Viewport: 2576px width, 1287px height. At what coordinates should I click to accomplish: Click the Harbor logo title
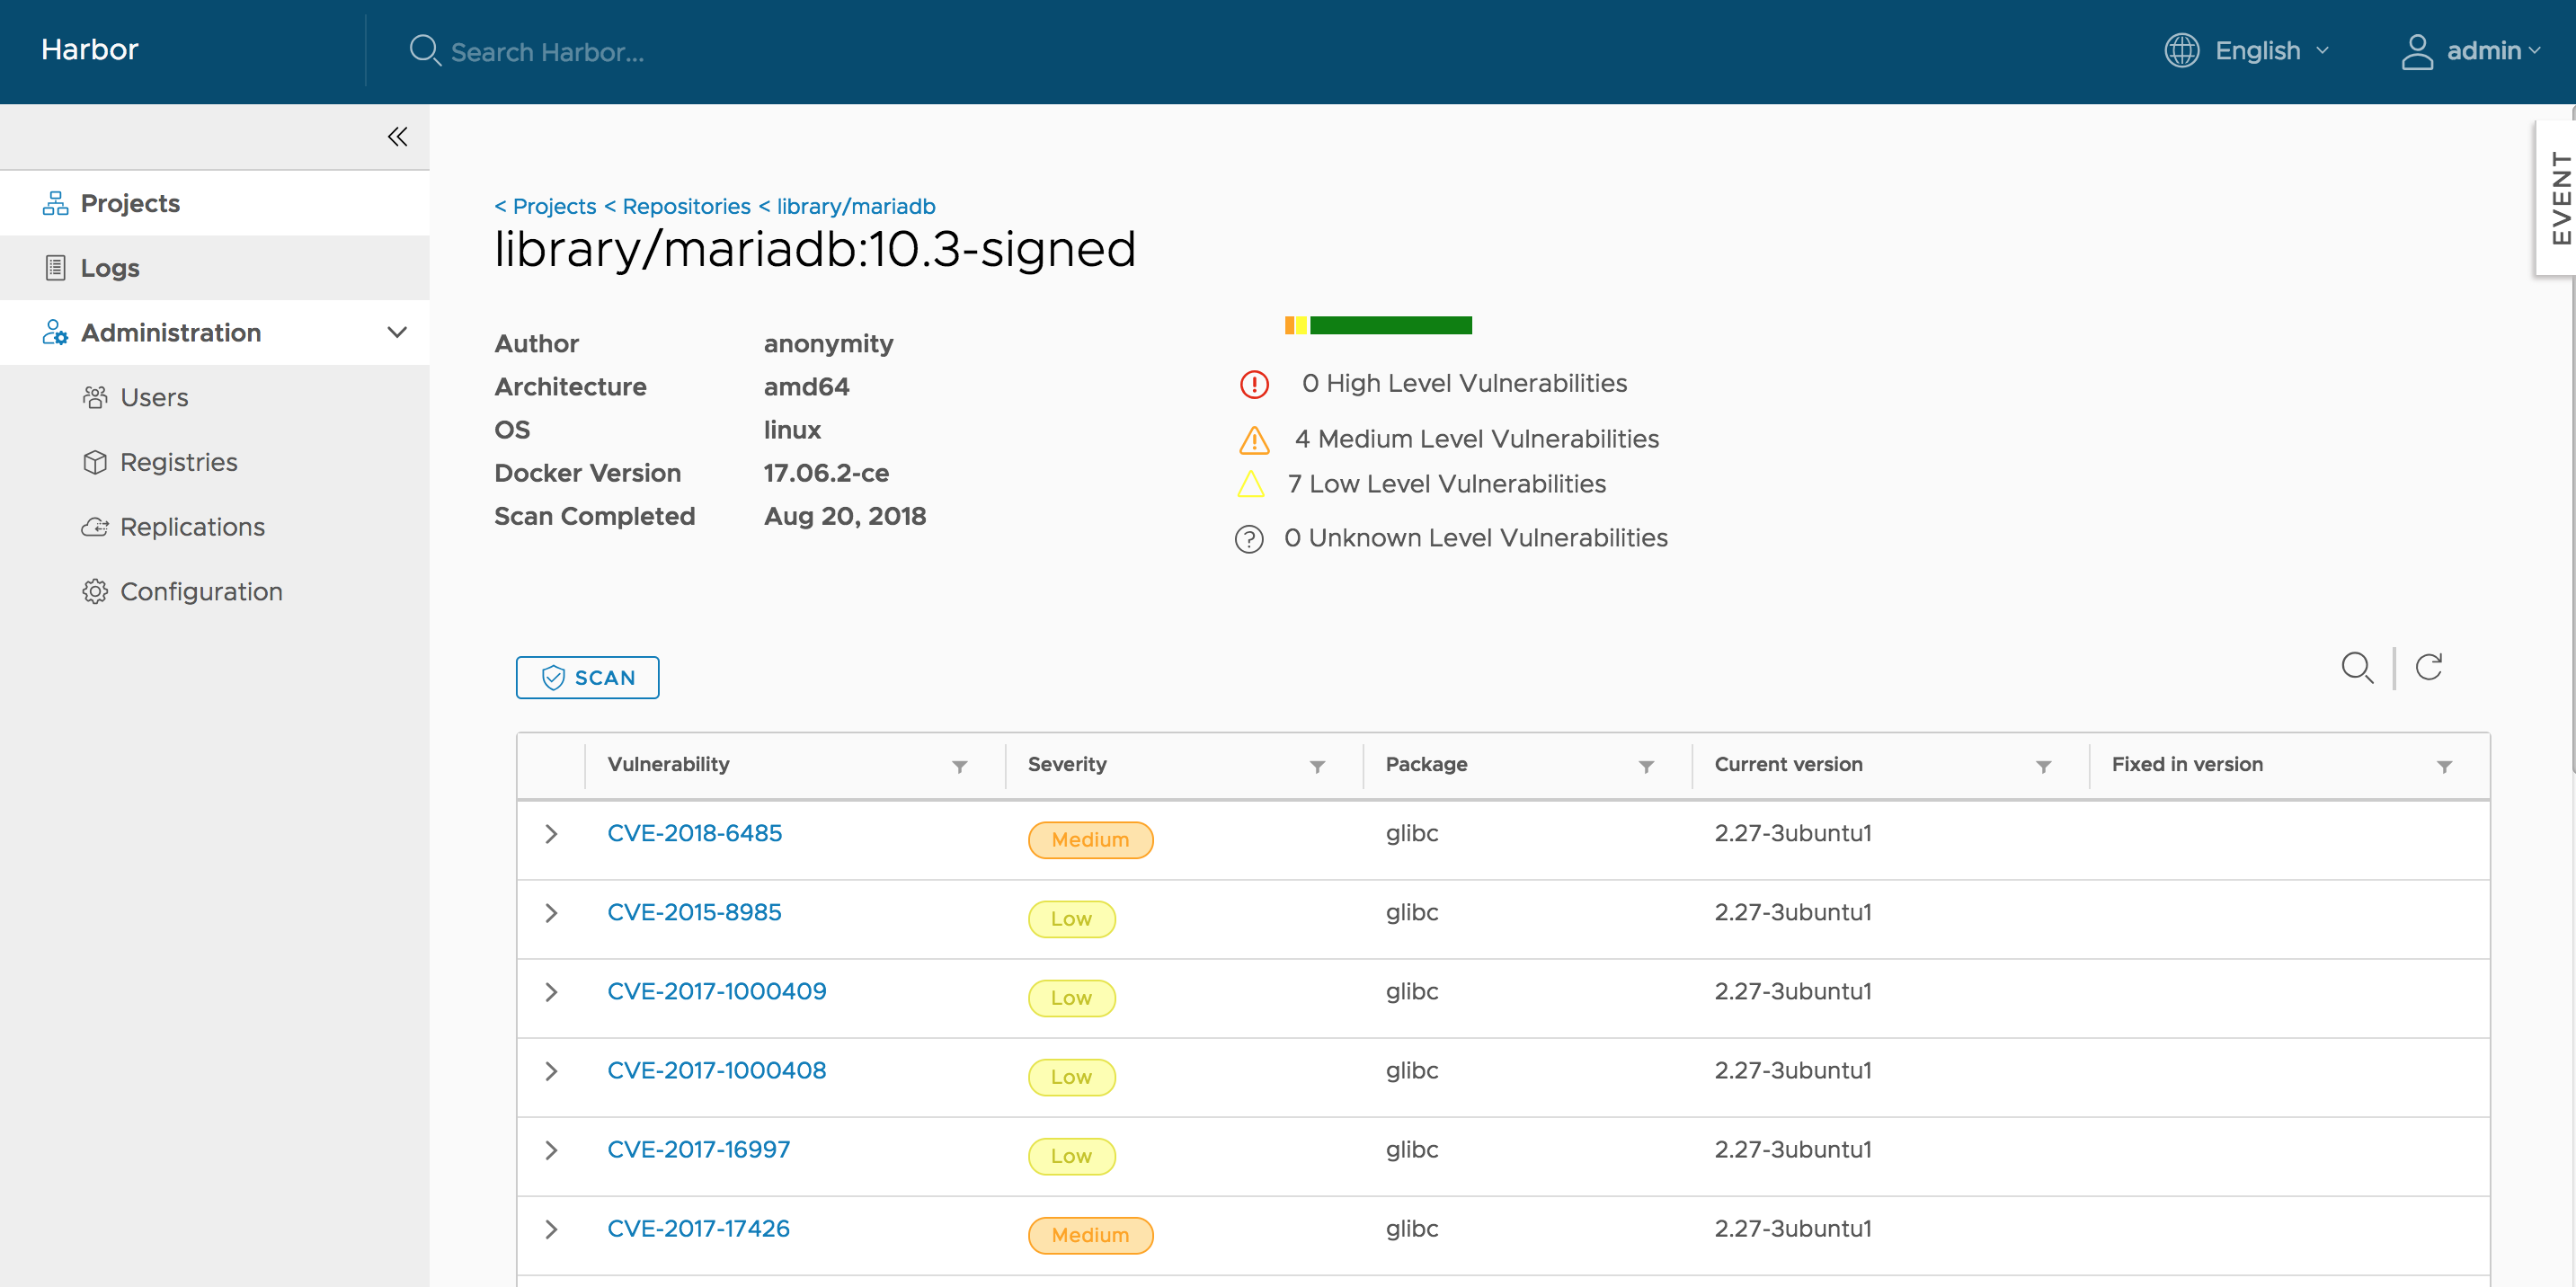point(89,49)
